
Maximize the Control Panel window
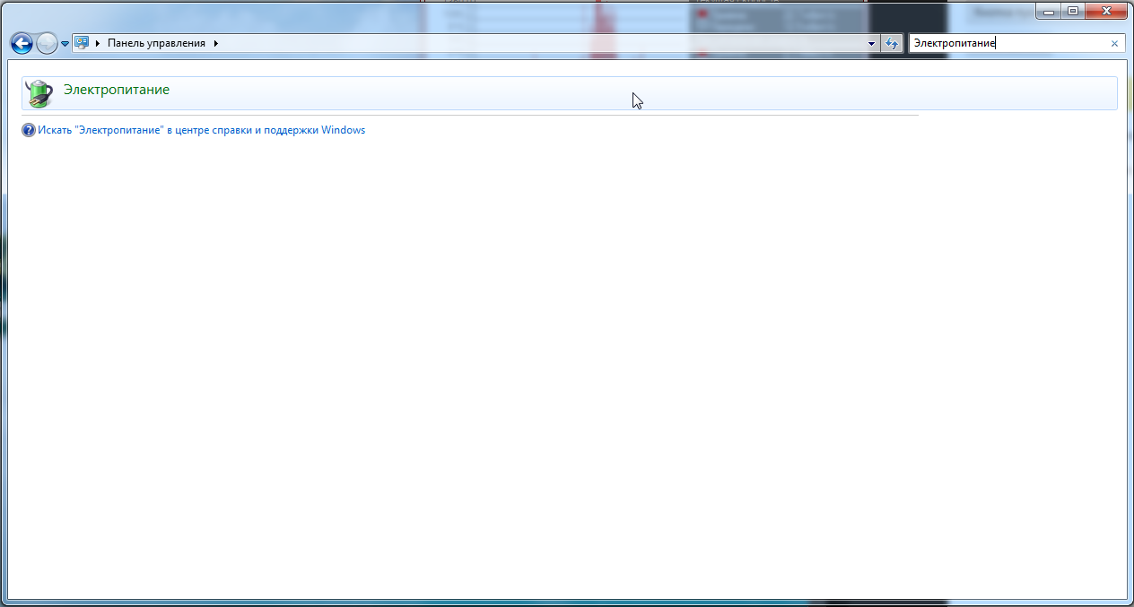(1072, 11)
